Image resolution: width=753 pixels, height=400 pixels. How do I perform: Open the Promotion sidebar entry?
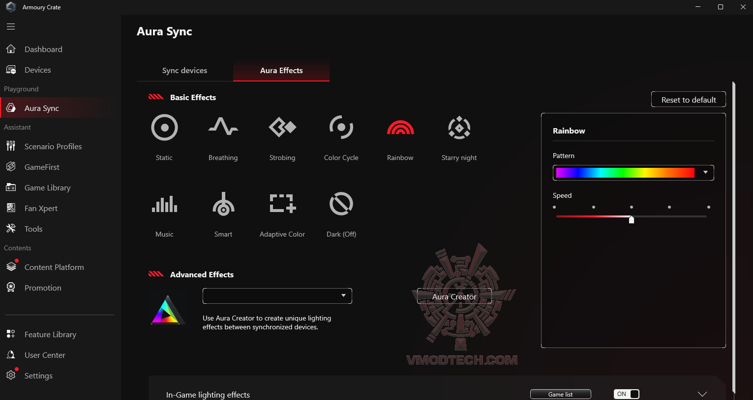43,288
